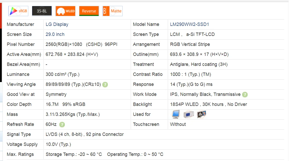Select the active area value 672.768 × 283.824
Image resolution: width=291 pixels, height=161 pixels.
[x=65, y=54]
